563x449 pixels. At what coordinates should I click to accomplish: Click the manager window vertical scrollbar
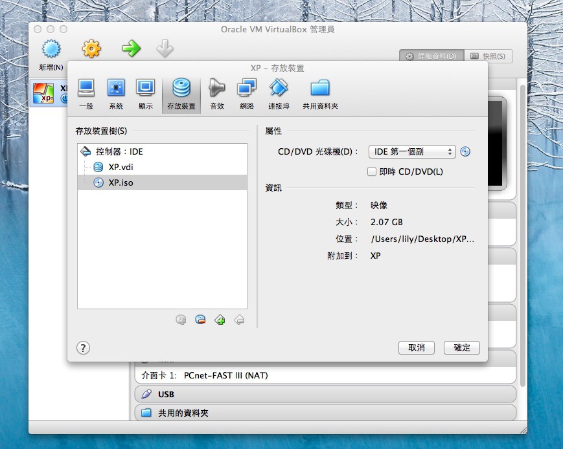click(x=523, y=235)
